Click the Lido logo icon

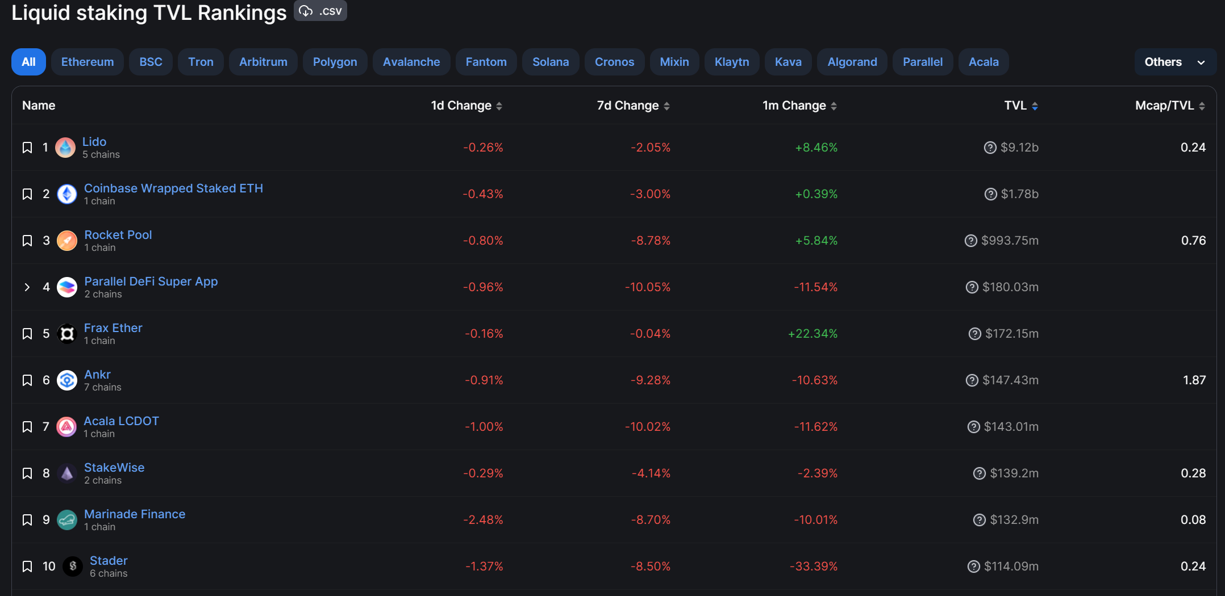point(65,148)
